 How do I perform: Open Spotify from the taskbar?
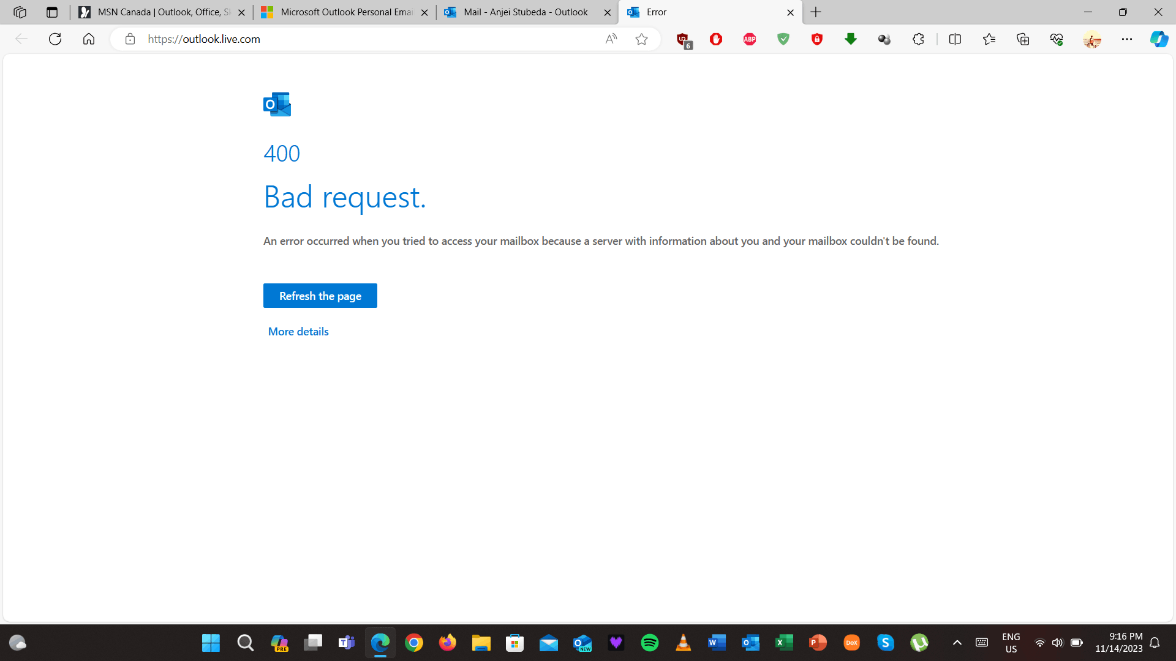(x=649, y=643)
